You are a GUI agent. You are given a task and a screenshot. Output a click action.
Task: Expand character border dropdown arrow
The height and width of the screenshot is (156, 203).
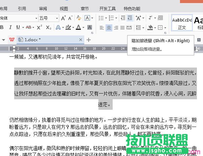point(92,18)
